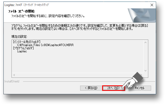Image resolution: width=165 pixels, height=105 pixels.
Task: Select the install path C:\Program Files (x86) line
Action: tap(45, 45)
